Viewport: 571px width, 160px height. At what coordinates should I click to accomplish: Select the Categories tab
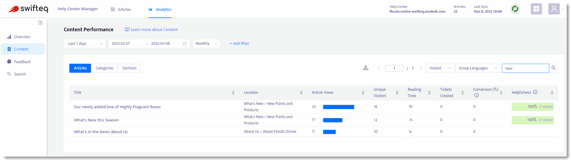pyautogui.click(x=105, y=68)
